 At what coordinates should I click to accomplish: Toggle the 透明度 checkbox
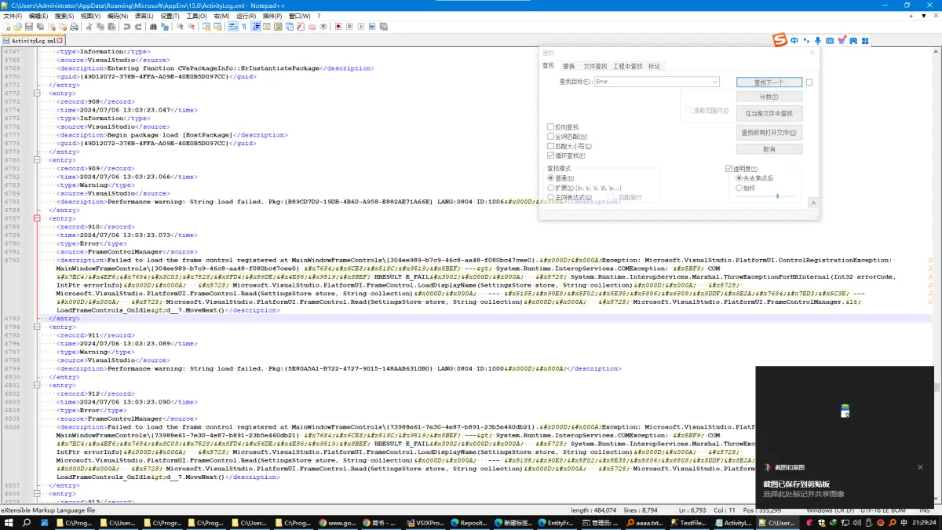coord(728,169)
